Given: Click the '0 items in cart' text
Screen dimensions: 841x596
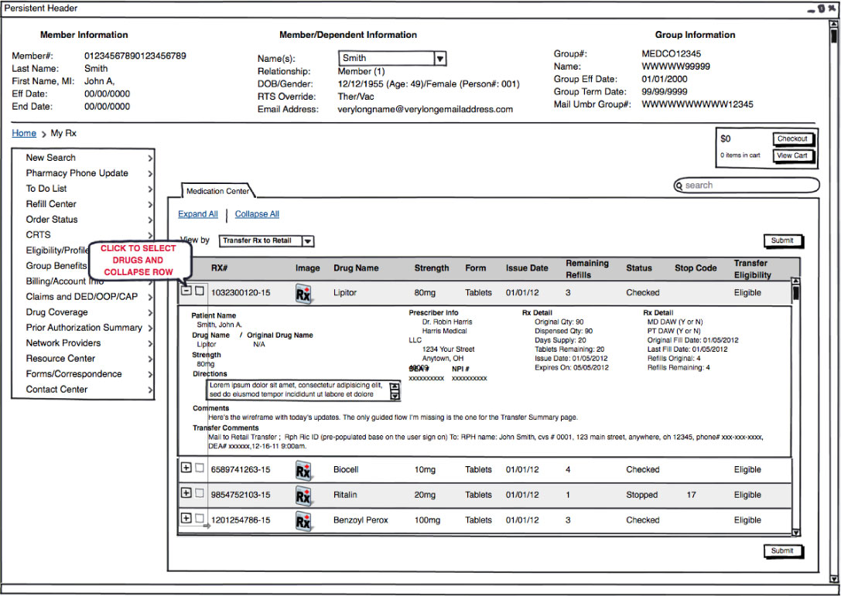Looking at the screenshot, I should [740, 155].
